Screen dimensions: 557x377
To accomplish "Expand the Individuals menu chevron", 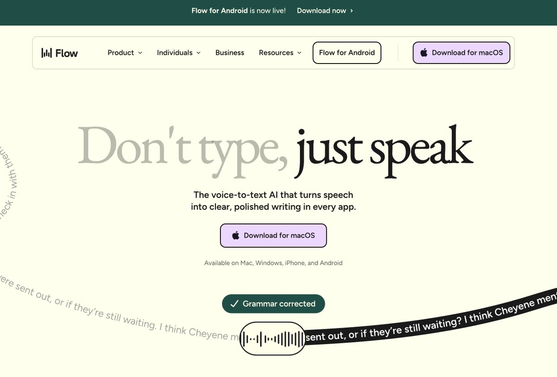I will tap(199, 53).
